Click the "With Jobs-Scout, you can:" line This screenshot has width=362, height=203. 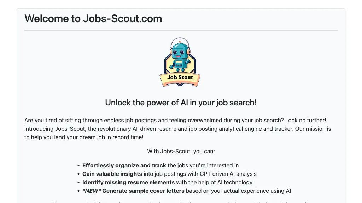[181, 152]
